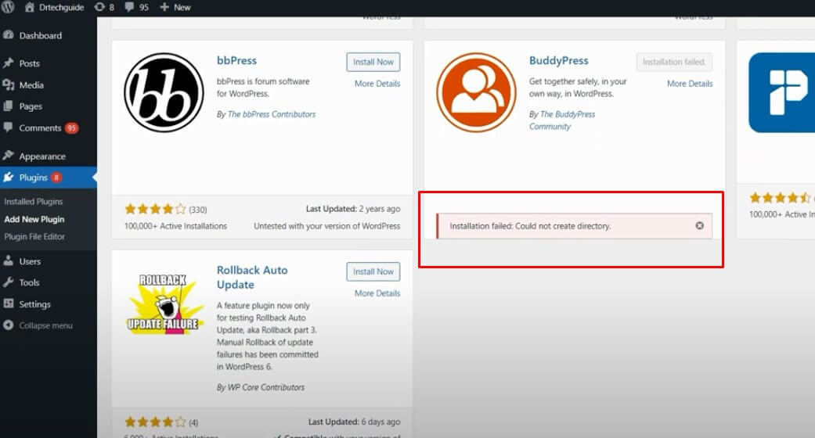
Task: Install Rollback Auto Update plugin now
Action: [x=373, y=271]
